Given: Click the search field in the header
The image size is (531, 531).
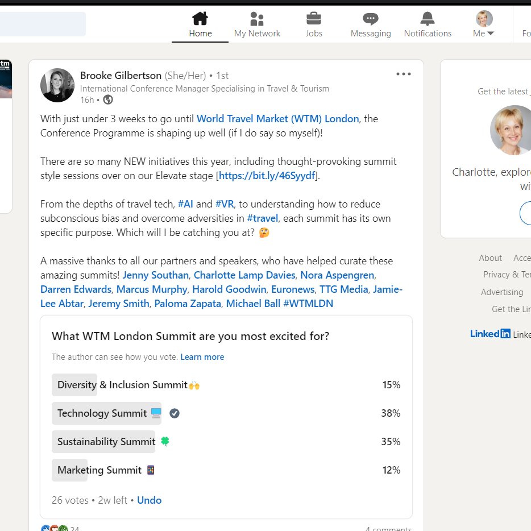Looking at the screenshot, I should [x=42, y=24].
